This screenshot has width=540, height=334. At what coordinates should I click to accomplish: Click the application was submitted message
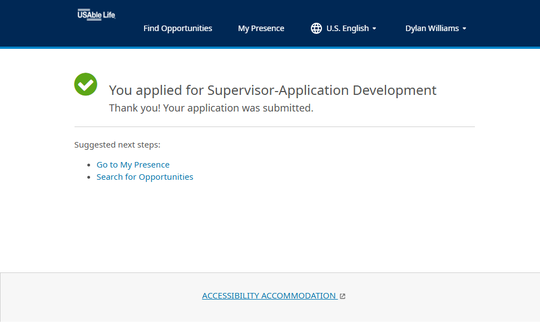(x=211, y=108)
